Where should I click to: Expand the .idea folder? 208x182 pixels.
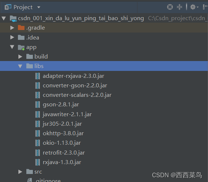[x=12, y=37]
